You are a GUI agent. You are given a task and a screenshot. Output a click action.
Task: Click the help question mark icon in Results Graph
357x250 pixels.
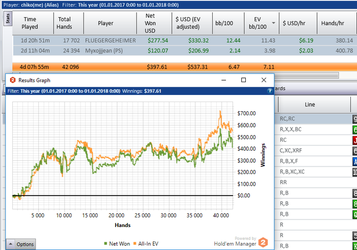[270, 91]
